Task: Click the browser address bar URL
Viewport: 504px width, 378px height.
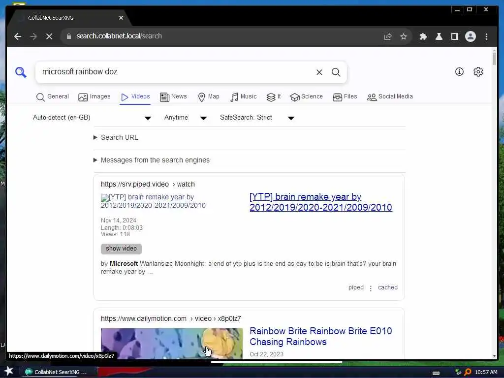Action: click(119, 36)
